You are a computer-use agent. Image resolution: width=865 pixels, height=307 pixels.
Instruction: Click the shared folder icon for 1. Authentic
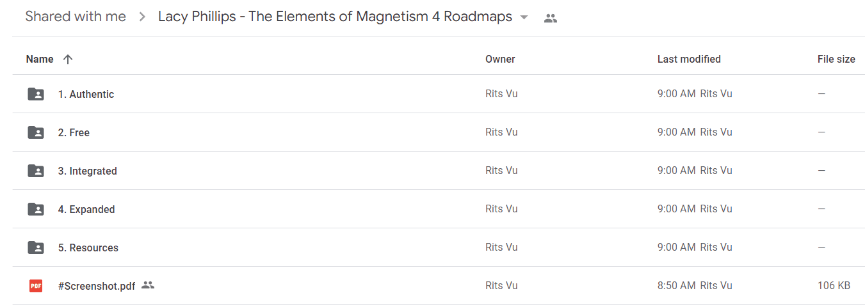36,94
